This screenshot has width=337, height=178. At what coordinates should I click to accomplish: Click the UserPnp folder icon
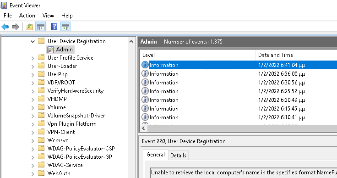41,74
